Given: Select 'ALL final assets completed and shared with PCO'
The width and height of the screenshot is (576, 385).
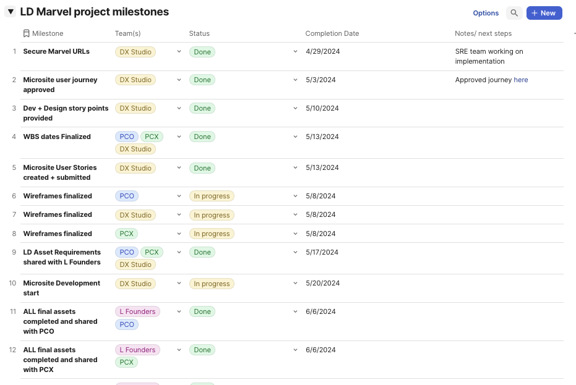Looking at the screenshot, I should pyautogui.click(x=60, y=321).
